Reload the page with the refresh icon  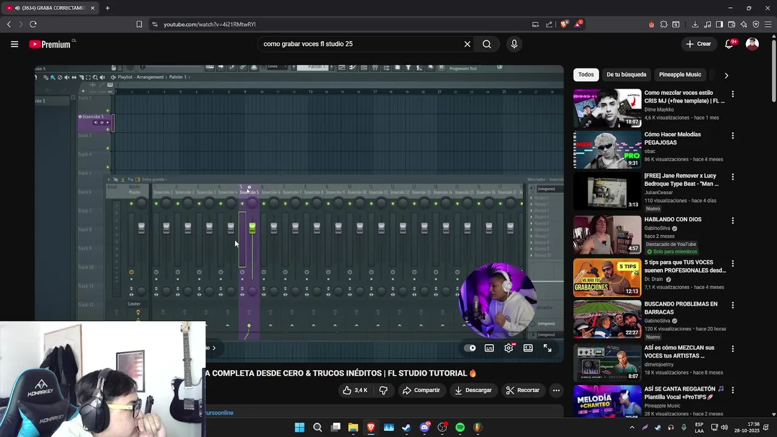coord(33,24)
